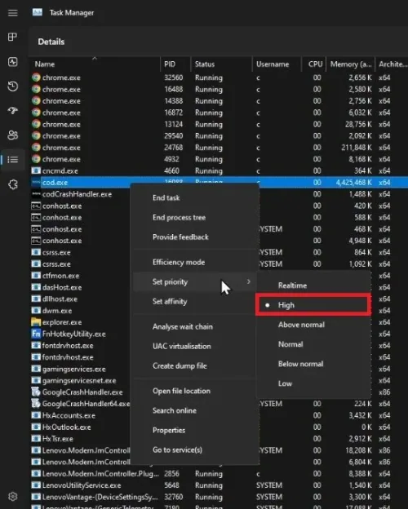Image resolution: width=408 pixels, height=509 pixels.
Task: Sort by the Name column header
Action: pos(95,64)
